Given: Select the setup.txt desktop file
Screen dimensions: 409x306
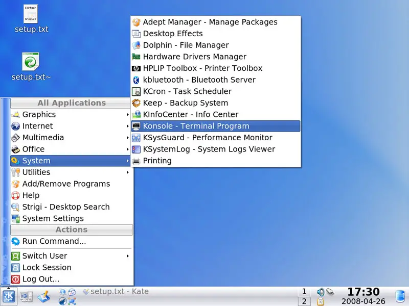Looking at the screenshot, I should point(31,18).
